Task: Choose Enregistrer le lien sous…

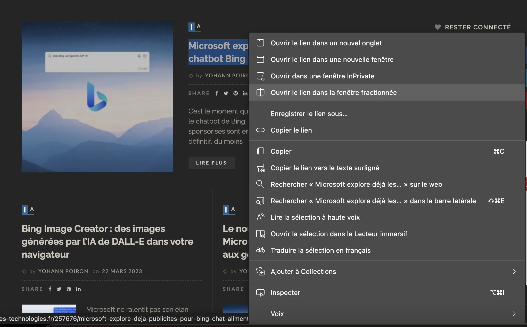Action: coord(387,113)
